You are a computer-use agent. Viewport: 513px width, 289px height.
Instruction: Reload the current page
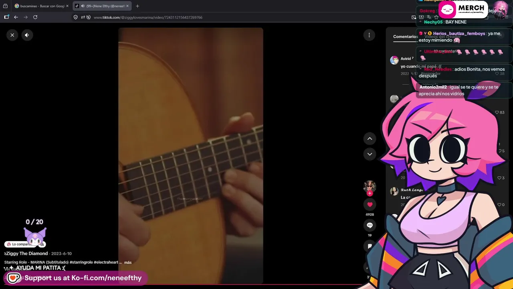[35, 17]
